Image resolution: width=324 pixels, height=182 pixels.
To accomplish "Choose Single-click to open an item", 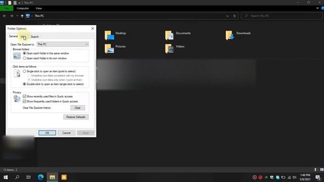I will tap(49, 71).
